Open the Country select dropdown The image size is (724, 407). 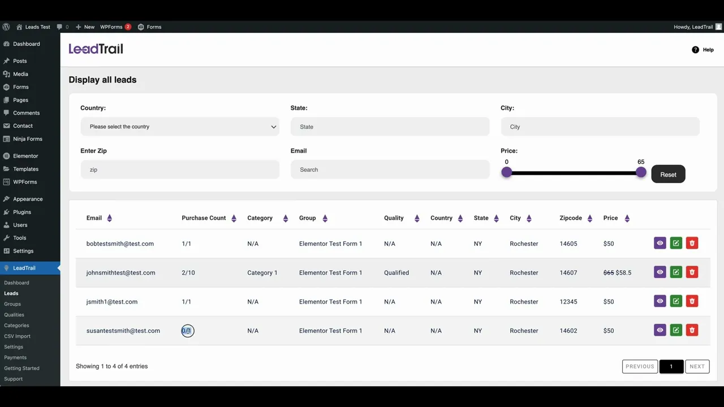click(x=180, y=127)
